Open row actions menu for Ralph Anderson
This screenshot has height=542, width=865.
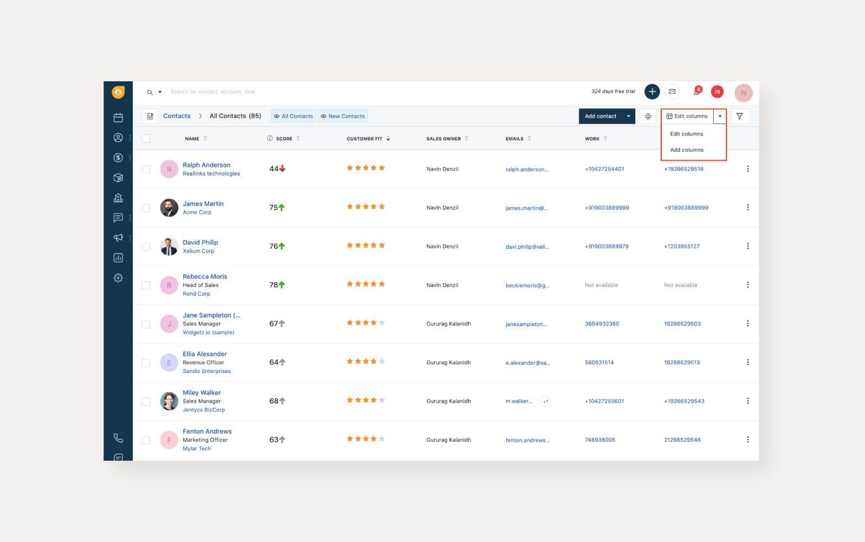coord(748,169)
